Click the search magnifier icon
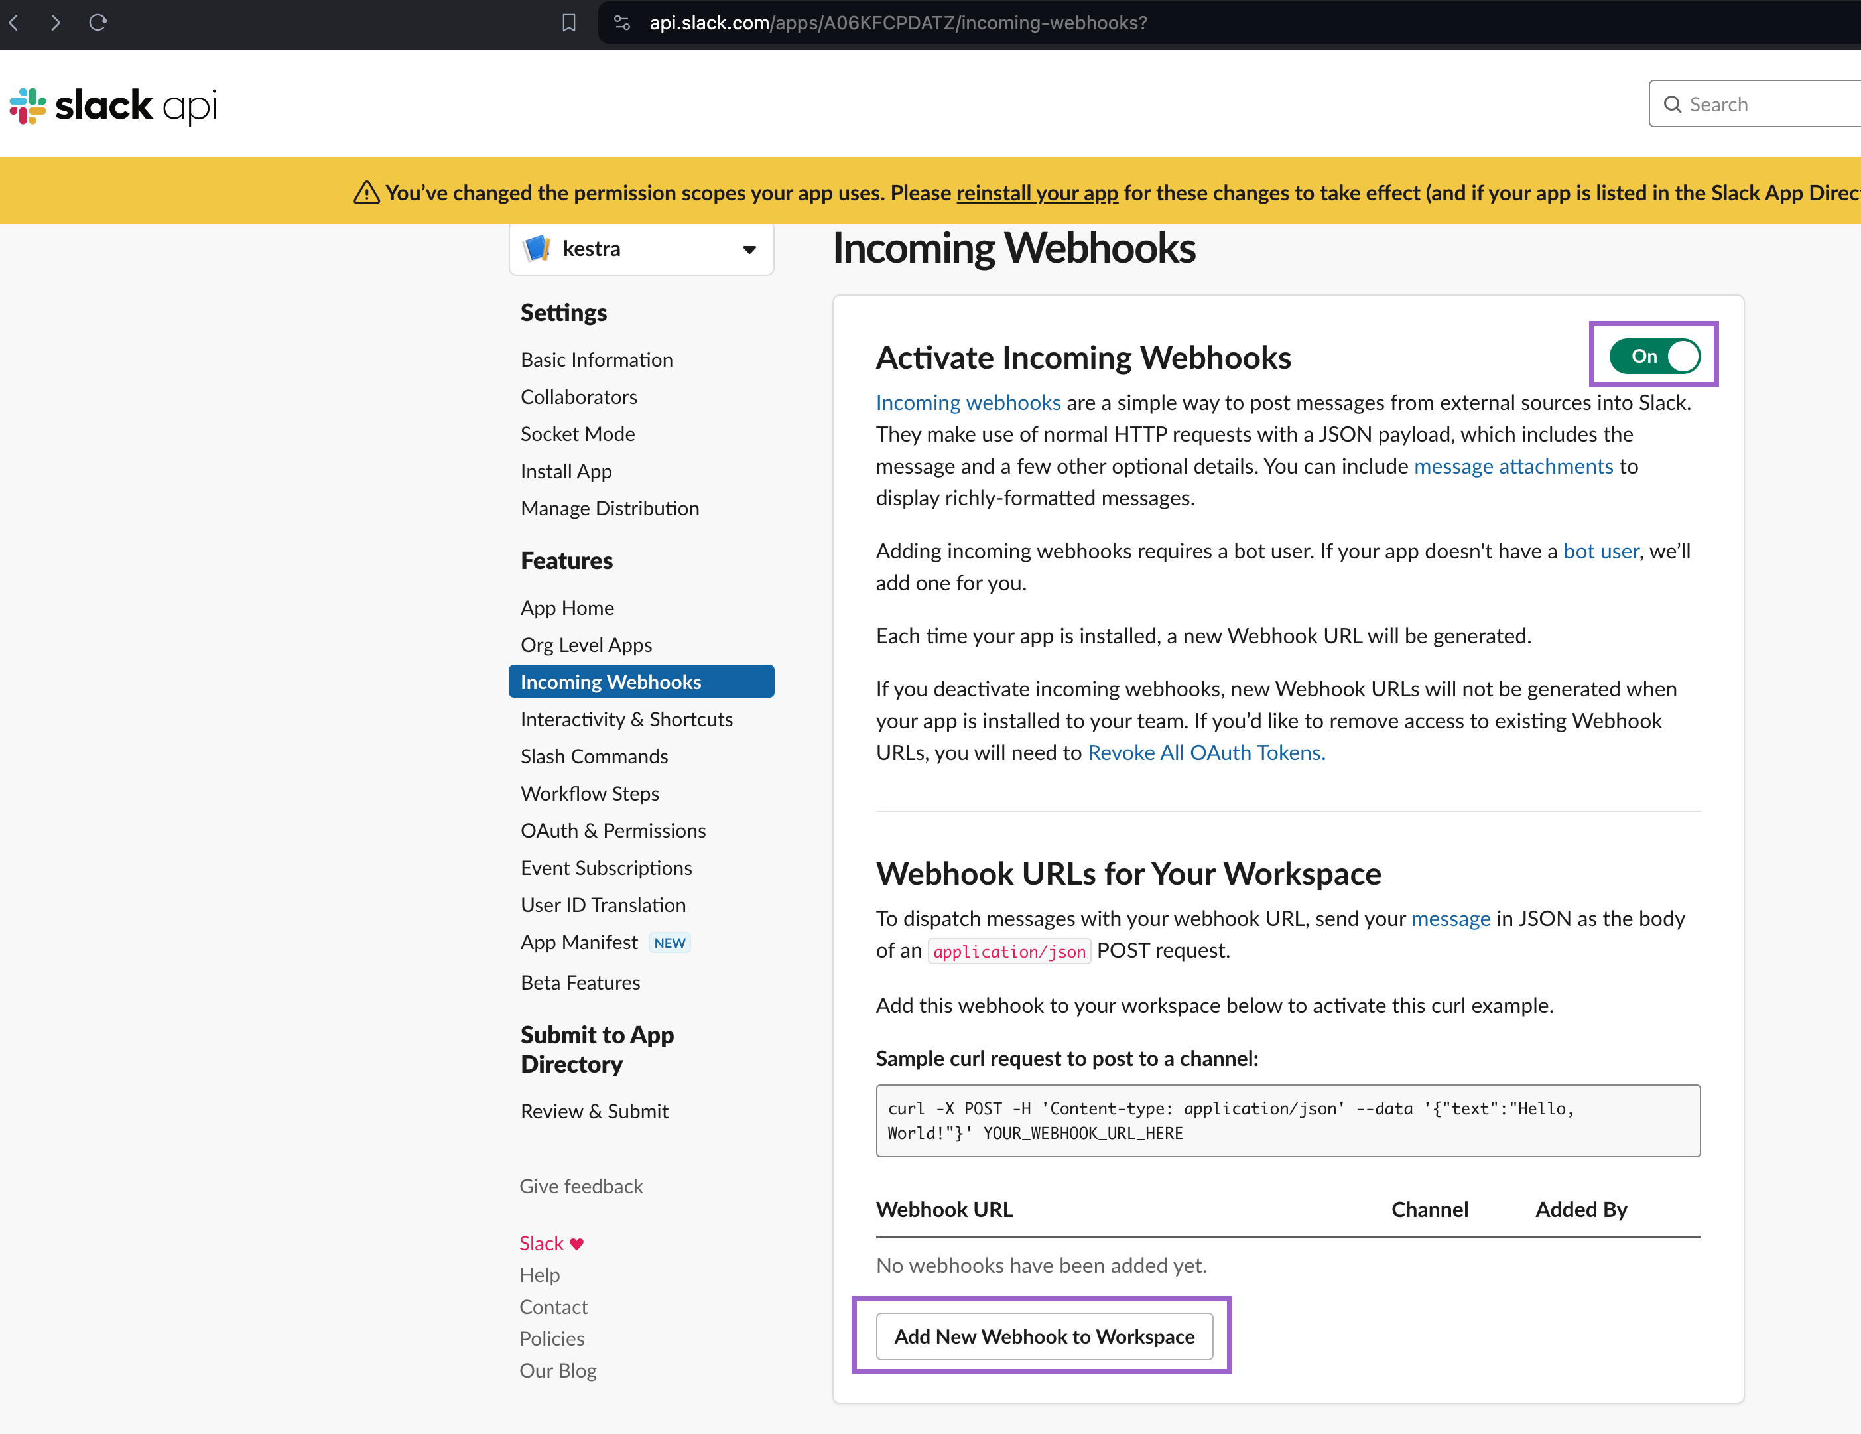This screenshot has width=1861, height=1434. (1673, 105)
